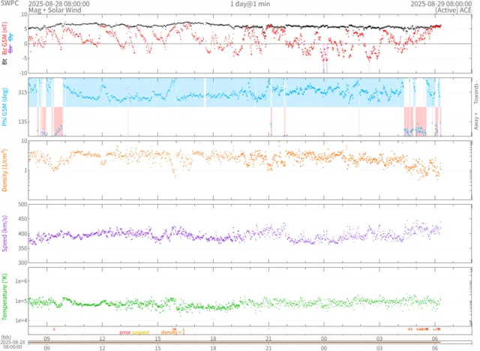Viewport: 480px width, 351px height.
Task: Click the 18 hour tick on the time axis
Action: (x=213, y=348)
